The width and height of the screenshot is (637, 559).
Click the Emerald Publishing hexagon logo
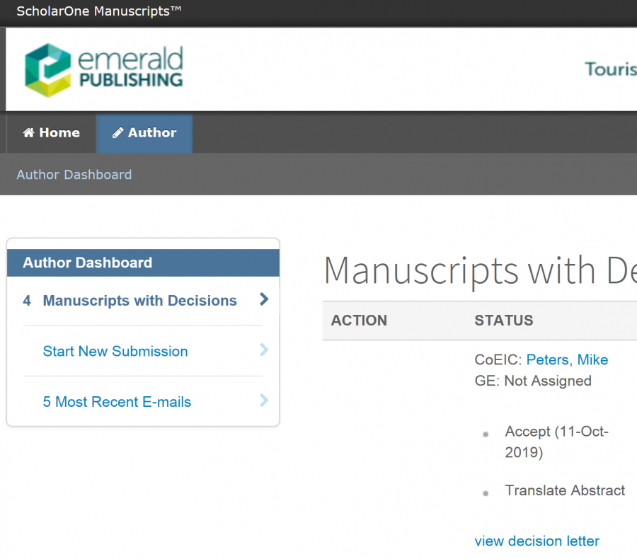(x=47, y=69)
